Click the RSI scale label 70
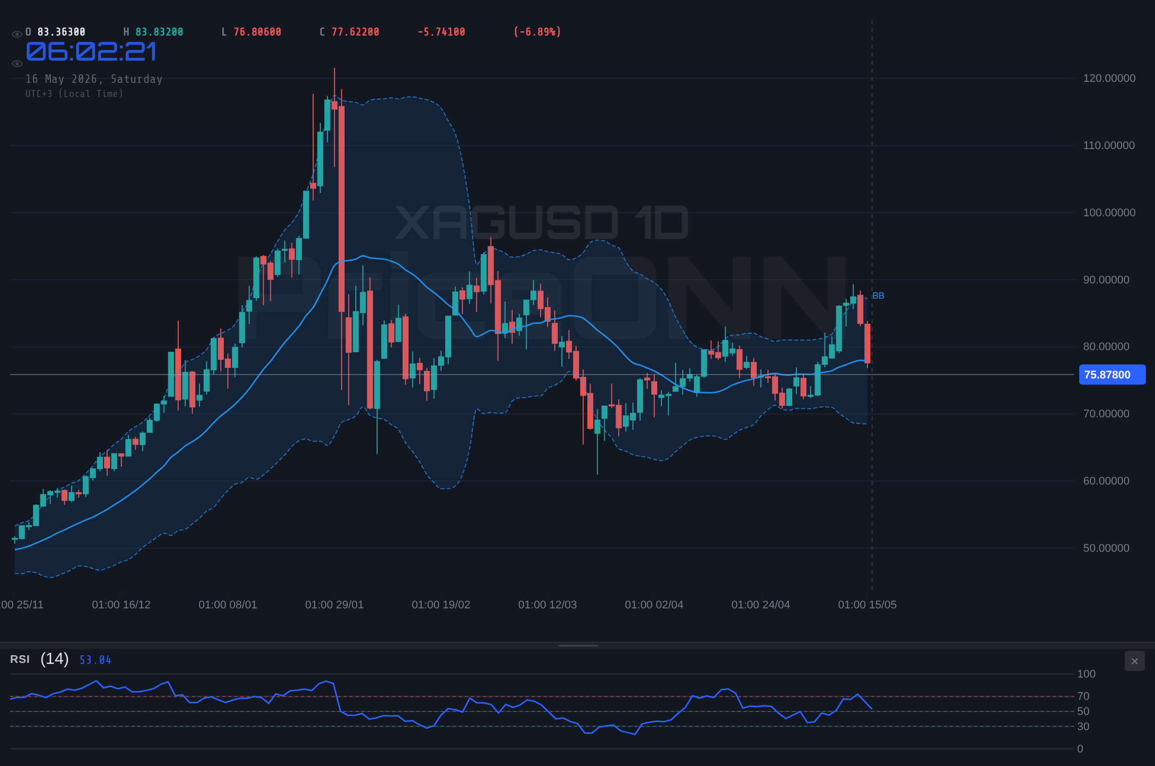The width and height of the screenshot is (1155, 766). click(1083, 696)
